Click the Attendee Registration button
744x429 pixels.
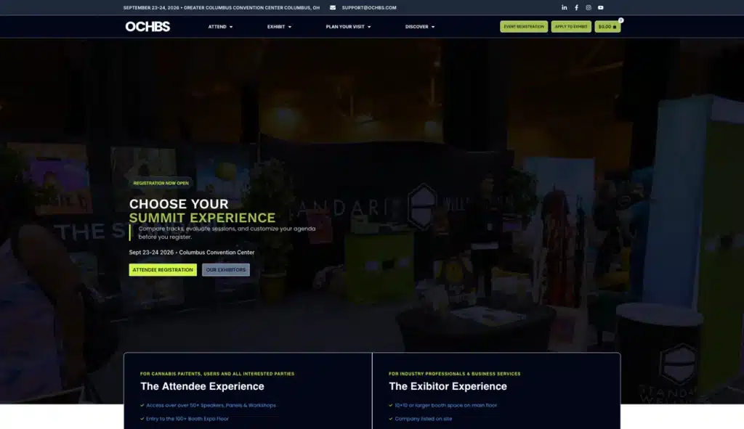tap(163, 270)
